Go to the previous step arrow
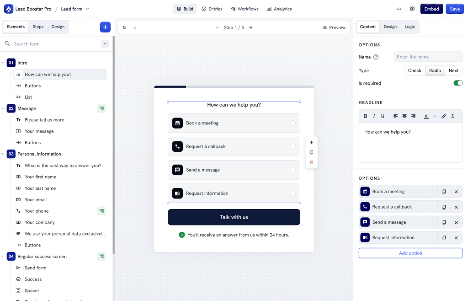This screenshot has width=468, height=301. click(x=217, y=27)
